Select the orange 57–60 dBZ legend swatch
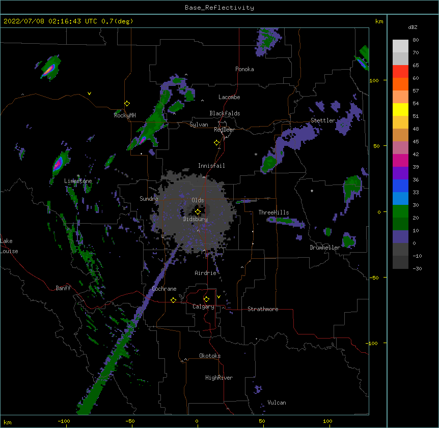 click(400, 84)
